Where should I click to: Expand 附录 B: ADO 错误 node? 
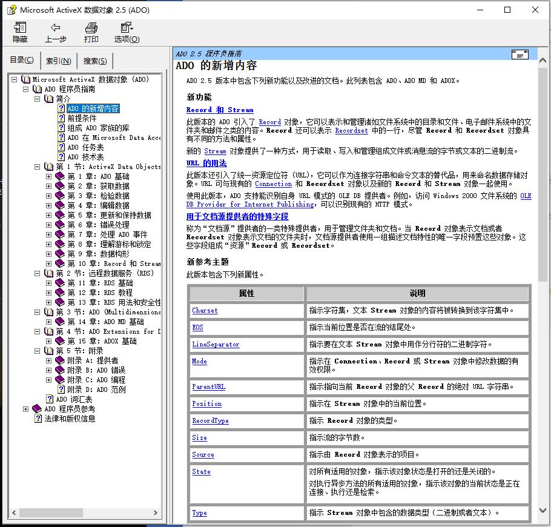click(x=49, y=370)
